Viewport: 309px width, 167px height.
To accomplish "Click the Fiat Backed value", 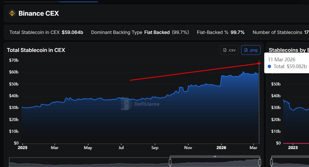I will point(157,32).
